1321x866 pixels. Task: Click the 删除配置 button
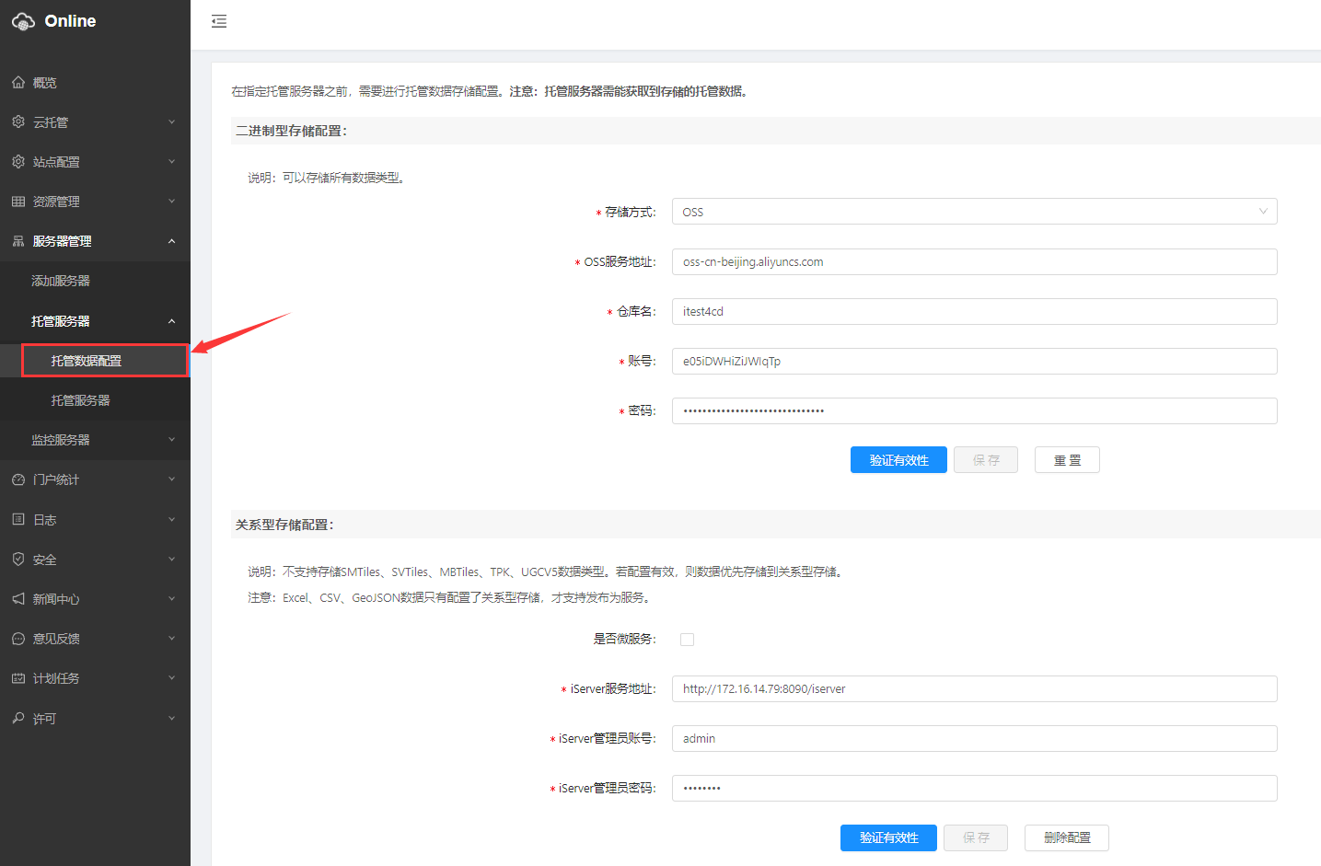click(x=1066, y=837)
